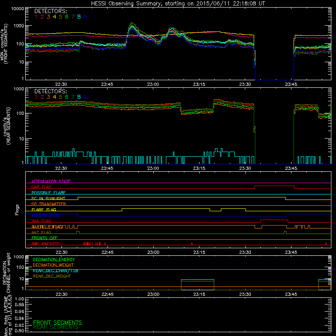This screenshot has height=336, width=336.
Task: Click magenta detector 2 in front segments legend
Action: click(42, 17)
